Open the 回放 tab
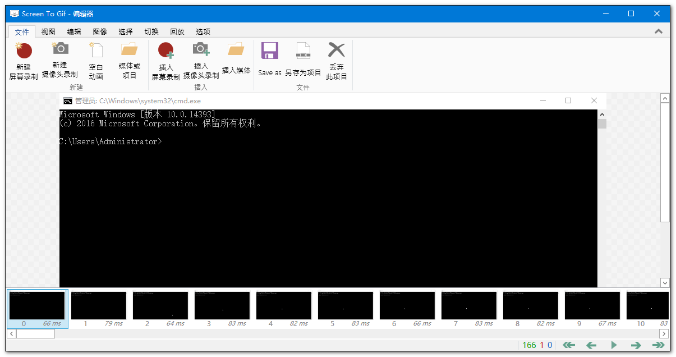This screenshot has height=357, width=676. (177, 31)
